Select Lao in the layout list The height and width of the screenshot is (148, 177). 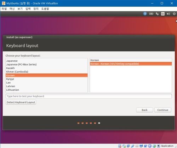tap(47, 82)
